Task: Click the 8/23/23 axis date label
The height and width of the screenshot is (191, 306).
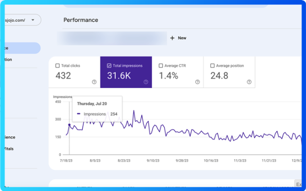Action: pyautogui.click(x=124, y=161)
